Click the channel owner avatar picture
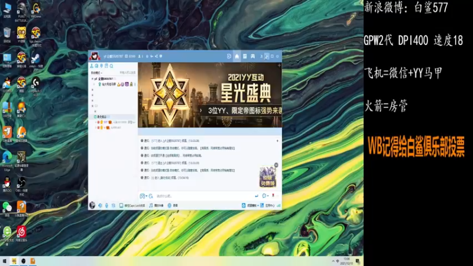473x266 pixels. (x=95, y=56)
